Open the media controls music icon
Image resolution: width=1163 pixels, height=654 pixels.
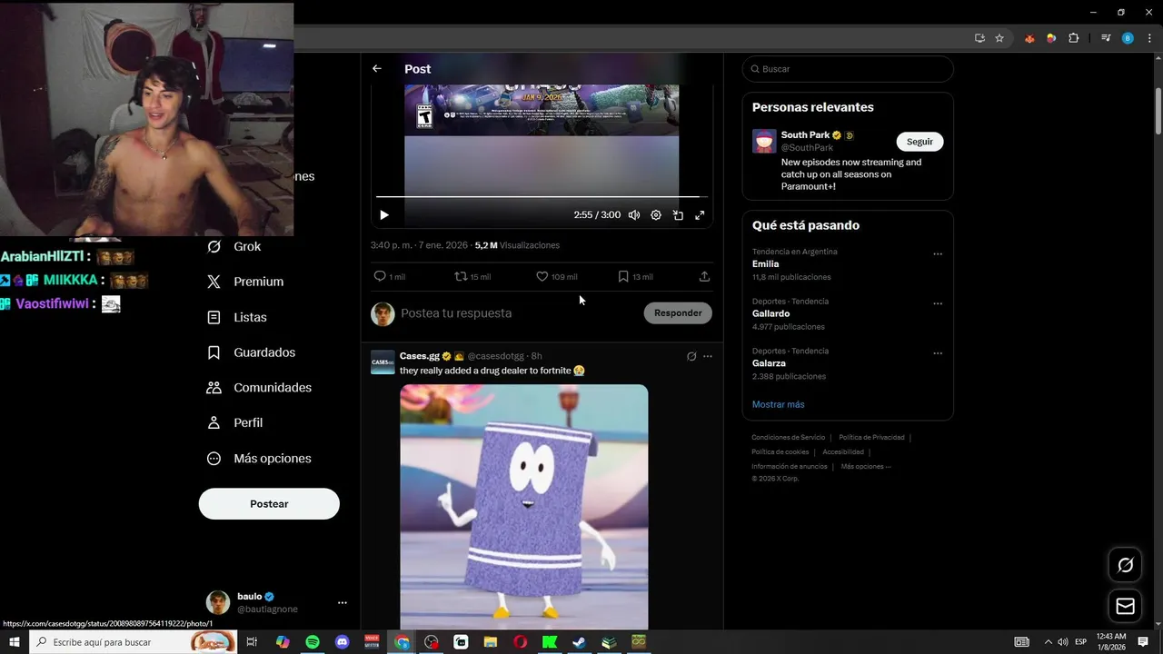[x=1106, y=38]
